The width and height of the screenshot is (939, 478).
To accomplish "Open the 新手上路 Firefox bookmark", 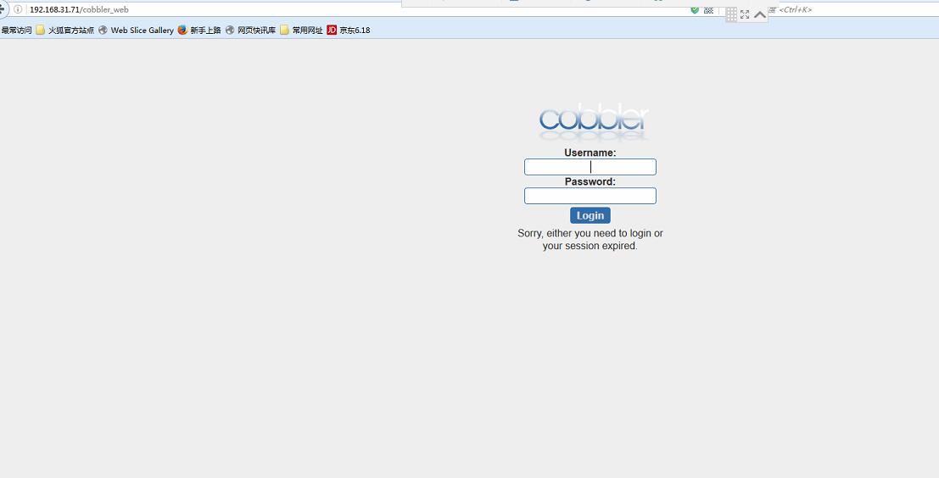I will point(199,31).
